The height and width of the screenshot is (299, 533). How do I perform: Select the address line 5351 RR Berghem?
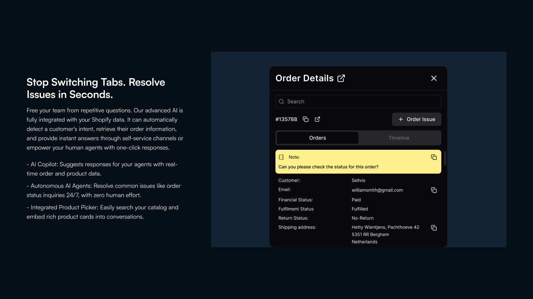[x=370, y=235]
